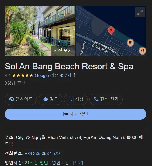Open the Google 리뷰 427개 link
Screen dimensions: 152x166
[53, 75]
